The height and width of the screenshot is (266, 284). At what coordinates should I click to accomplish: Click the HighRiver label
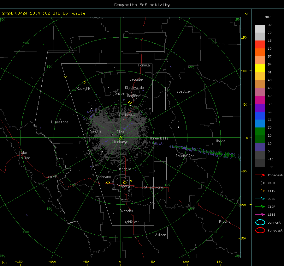[x=131, y=222]
